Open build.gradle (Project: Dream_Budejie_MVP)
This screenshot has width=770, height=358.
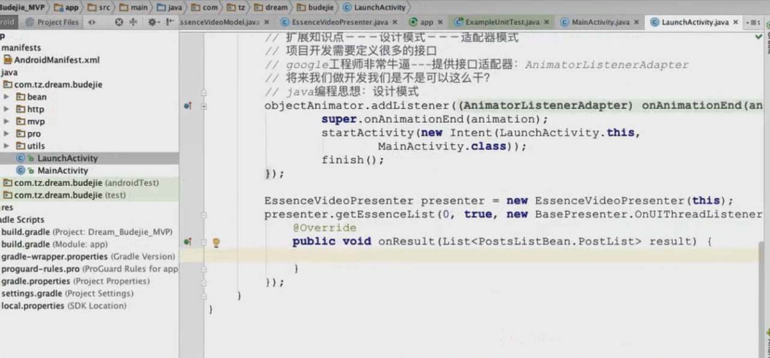point(87,232)
